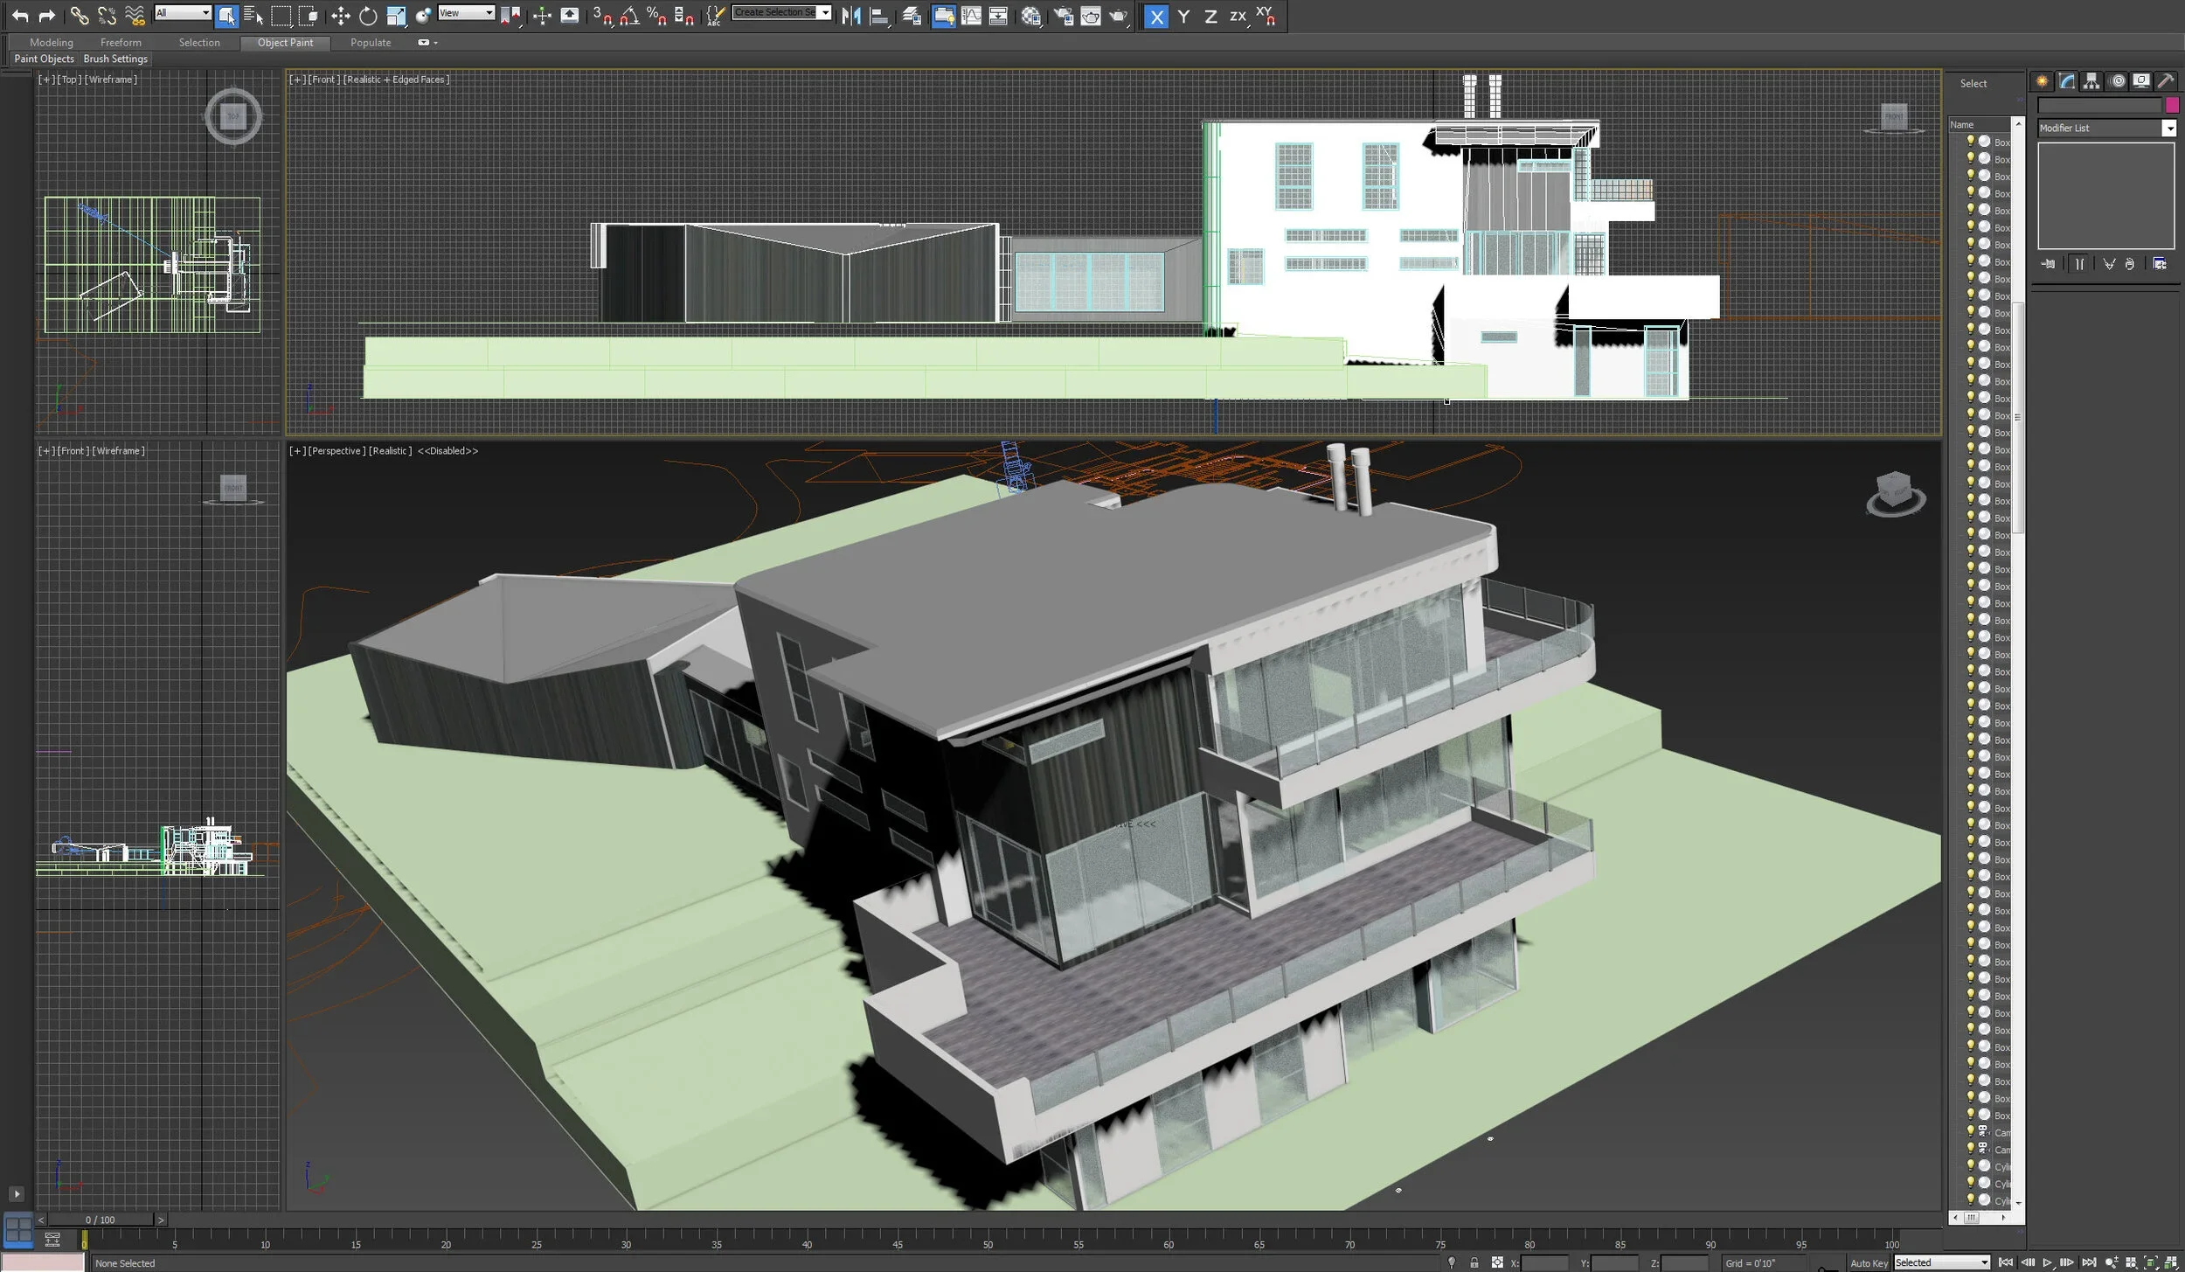
Task: Toggle the 3D Snaps button
Action: [601, 16]
